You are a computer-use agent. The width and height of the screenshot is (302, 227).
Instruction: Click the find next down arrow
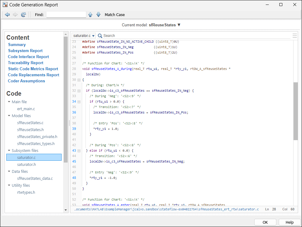click(x=98, y=15)
